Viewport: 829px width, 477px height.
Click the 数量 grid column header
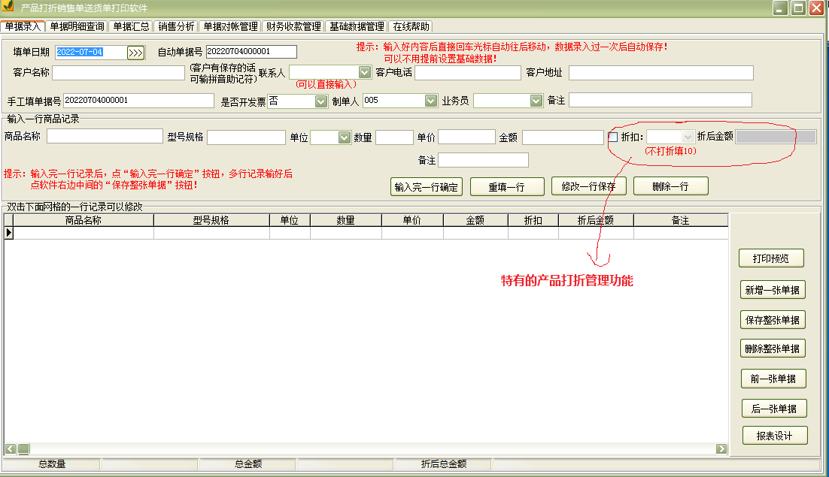click(x=346, y=220)
